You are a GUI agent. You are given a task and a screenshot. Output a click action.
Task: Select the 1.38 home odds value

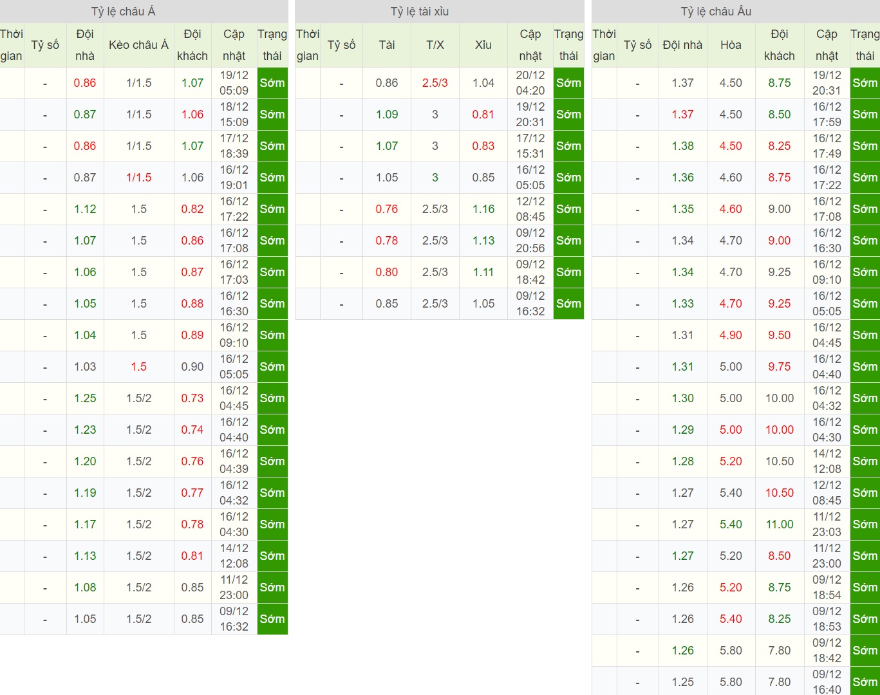pos(683,146)
